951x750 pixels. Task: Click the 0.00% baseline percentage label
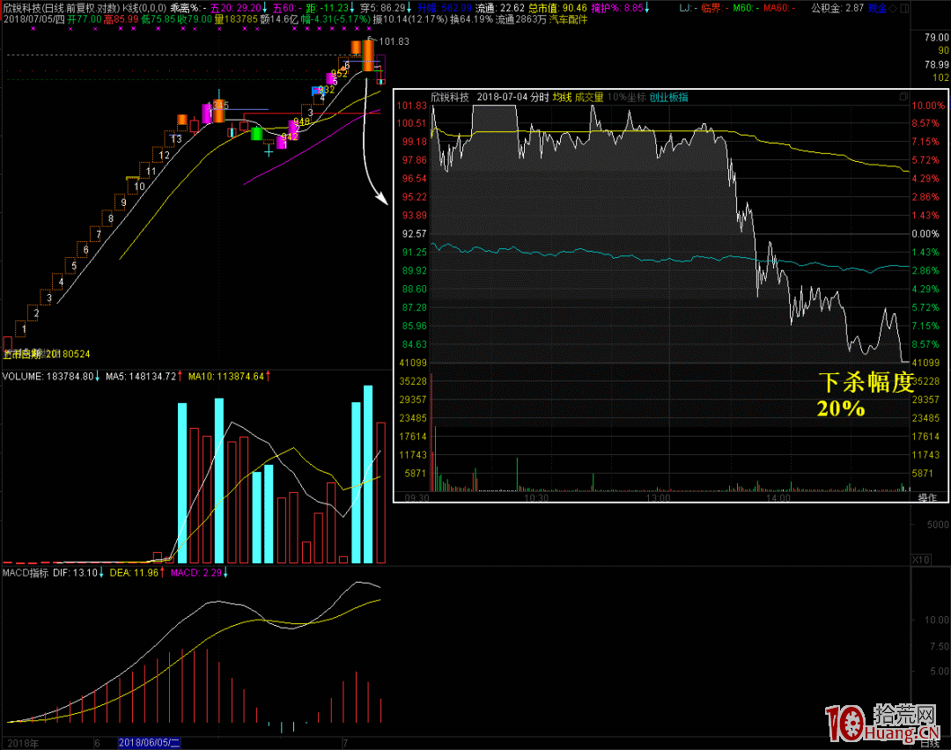(926, 233)
